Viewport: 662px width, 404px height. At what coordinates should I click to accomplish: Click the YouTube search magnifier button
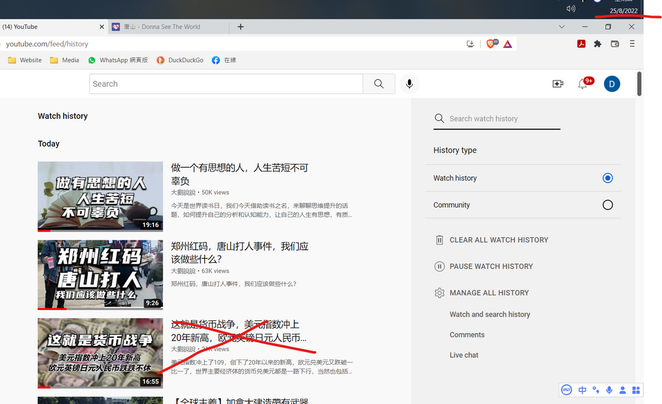coord(379,84)
